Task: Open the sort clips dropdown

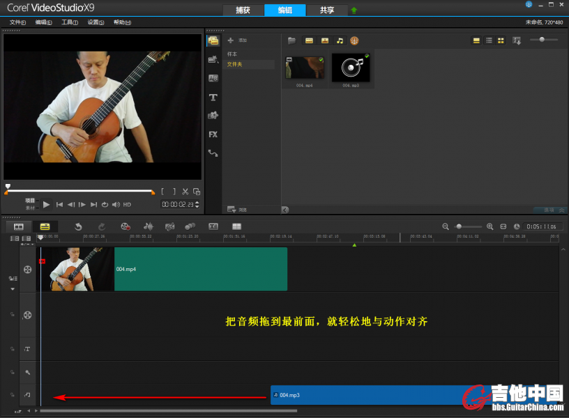Action: tap(517, 41)
